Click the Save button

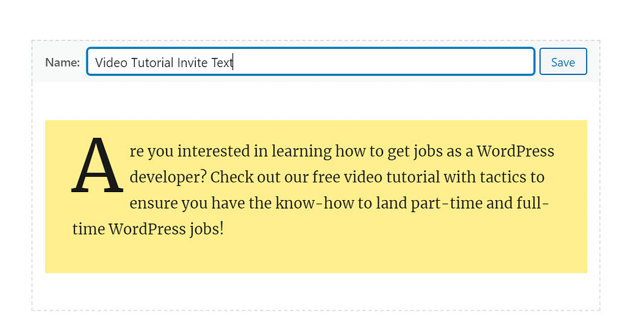click(x=562, y=62)
